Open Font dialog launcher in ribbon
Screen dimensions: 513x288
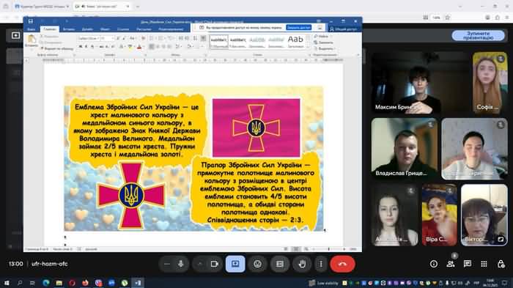click(x=145, y=55)
